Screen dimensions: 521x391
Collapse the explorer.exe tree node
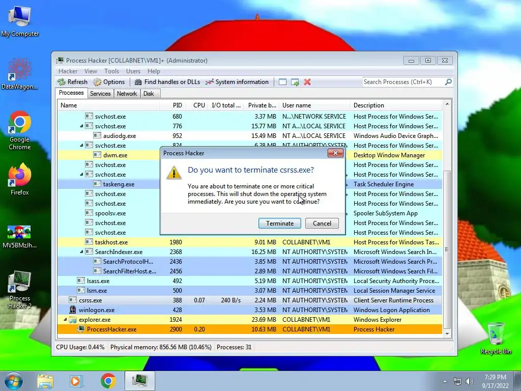pos(65,320)
